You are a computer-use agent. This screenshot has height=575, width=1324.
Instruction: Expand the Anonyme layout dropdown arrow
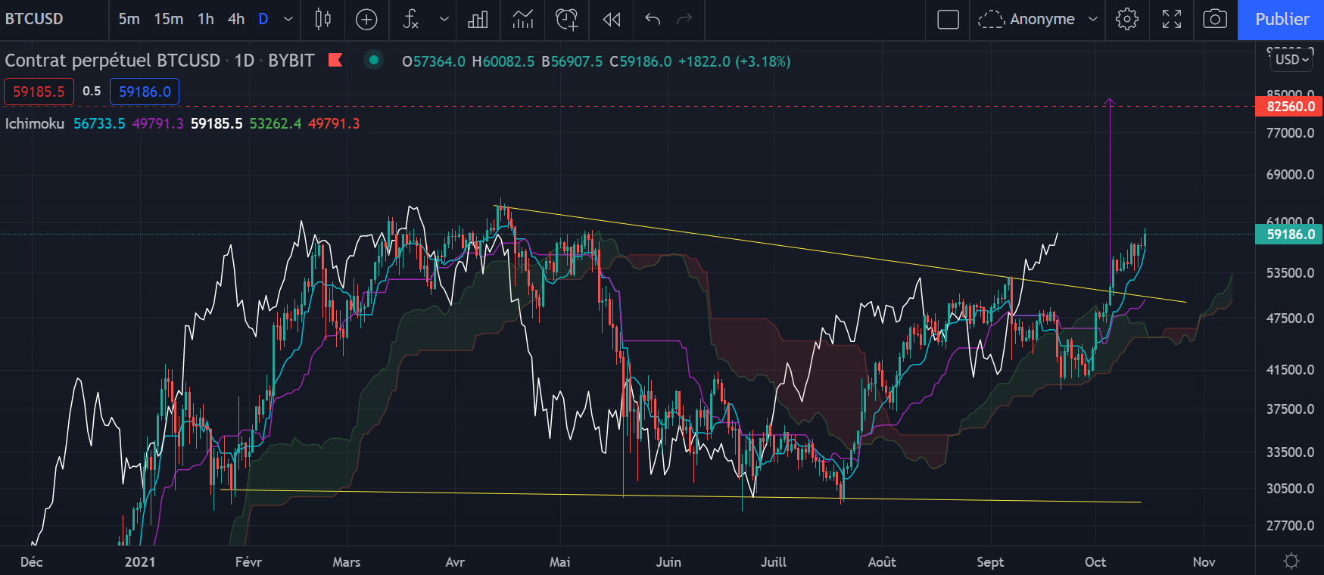point(1092,20)
